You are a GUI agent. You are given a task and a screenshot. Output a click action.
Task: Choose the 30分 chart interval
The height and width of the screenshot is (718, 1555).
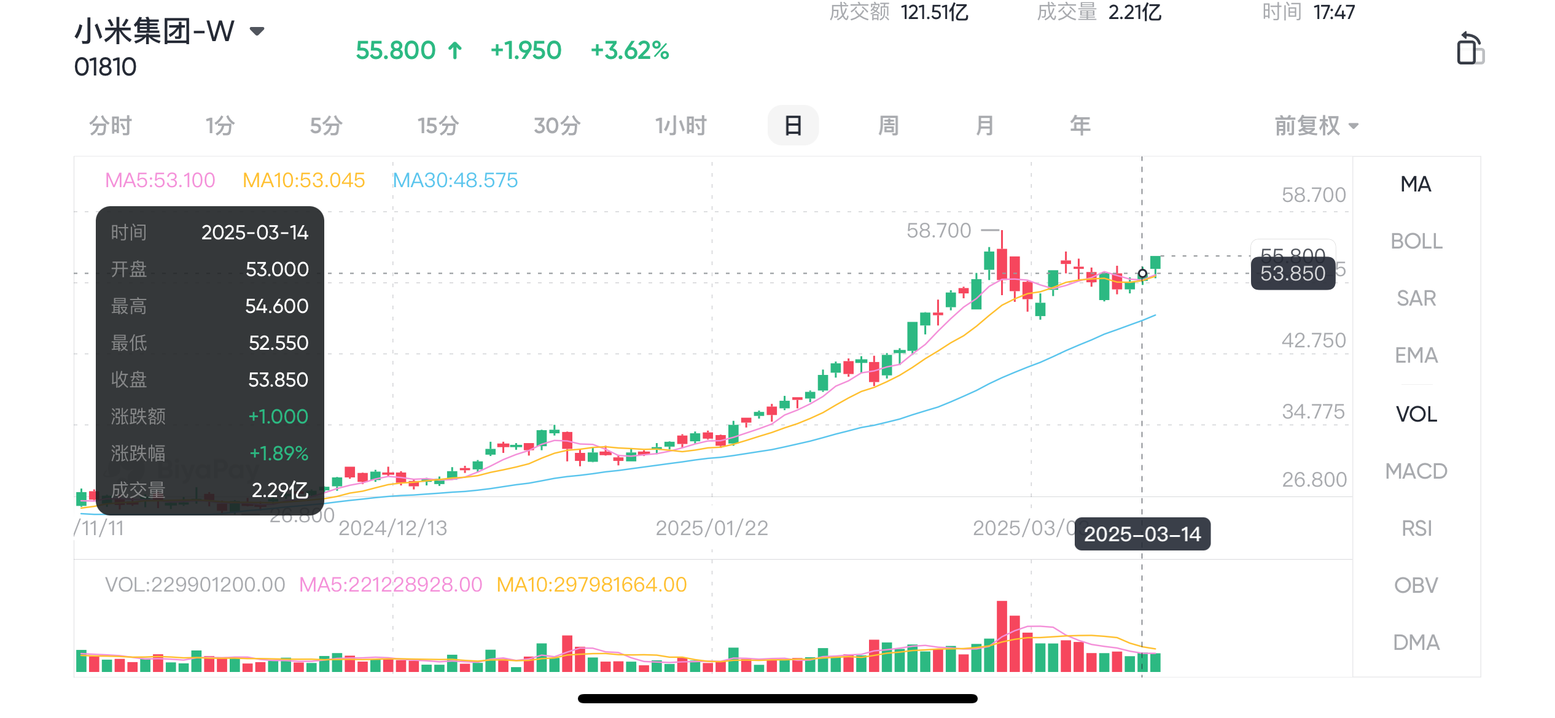[x=557, y=126]
